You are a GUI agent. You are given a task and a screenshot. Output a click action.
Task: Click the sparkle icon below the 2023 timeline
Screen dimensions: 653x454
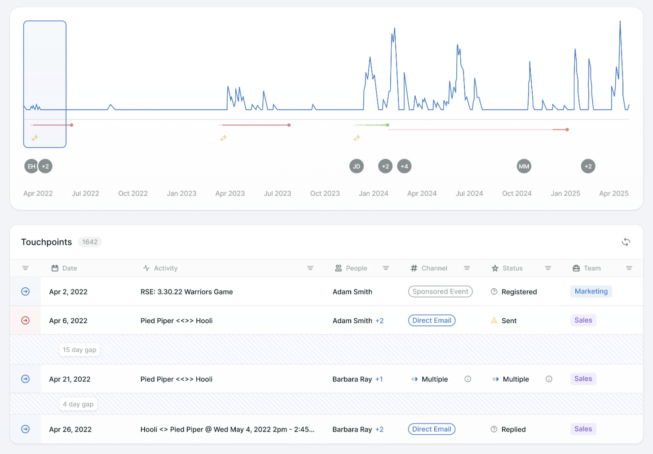223,138
